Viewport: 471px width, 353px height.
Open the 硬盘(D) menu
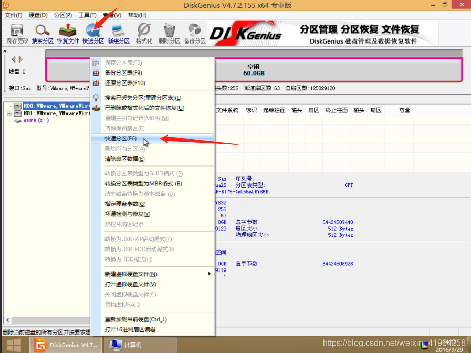[x=38, y=15]
